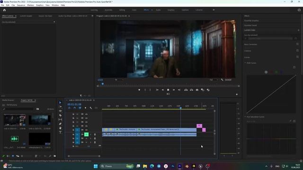
Task: Click the Find magnifier in Project panel
Action: click(50, 156)
